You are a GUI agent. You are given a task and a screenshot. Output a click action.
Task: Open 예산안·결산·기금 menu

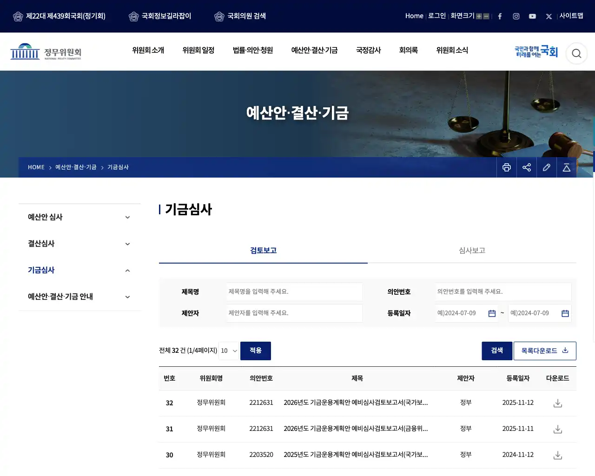pyautogui.click(x=315, y=50)
